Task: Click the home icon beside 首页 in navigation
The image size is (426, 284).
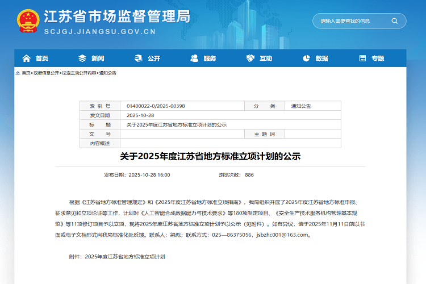Action: [x=26, y=59]
